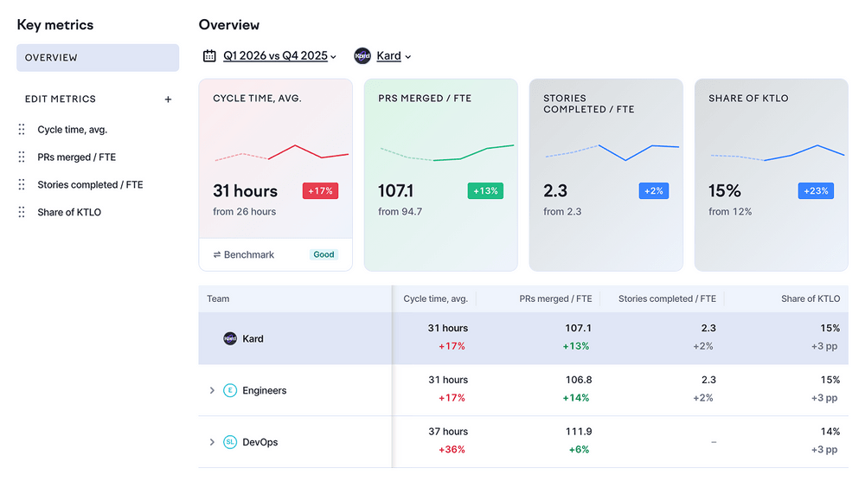
Task: Click the DevOps team name
Action: [x=259, y=442]
